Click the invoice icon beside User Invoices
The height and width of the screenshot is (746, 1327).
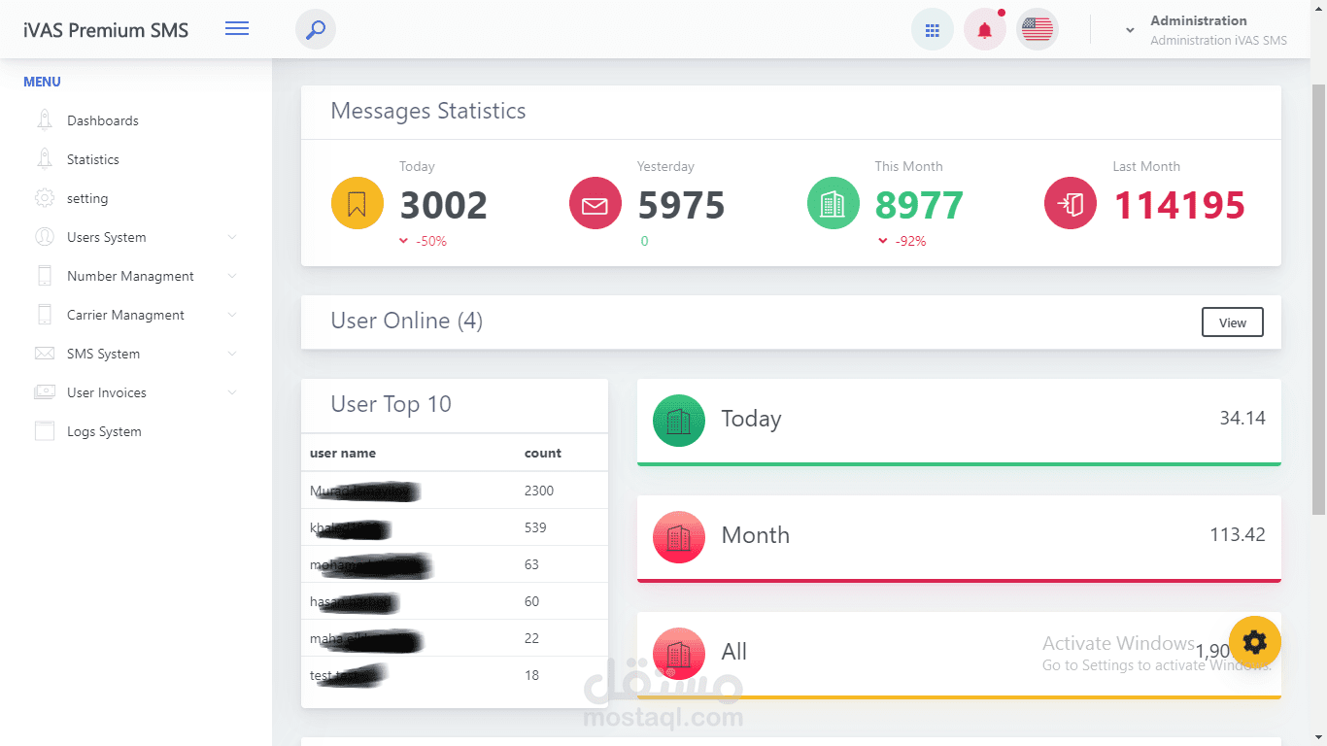[45, 392]
